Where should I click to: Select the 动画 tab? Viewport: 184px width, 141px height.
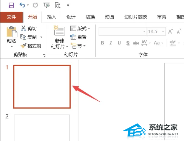[110, 17]
